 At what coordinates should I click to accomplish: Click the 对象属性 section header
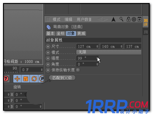93,40
